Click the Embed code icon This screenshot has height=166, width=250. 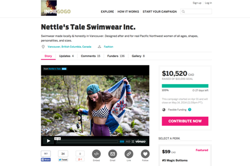[x=96, y=154]
